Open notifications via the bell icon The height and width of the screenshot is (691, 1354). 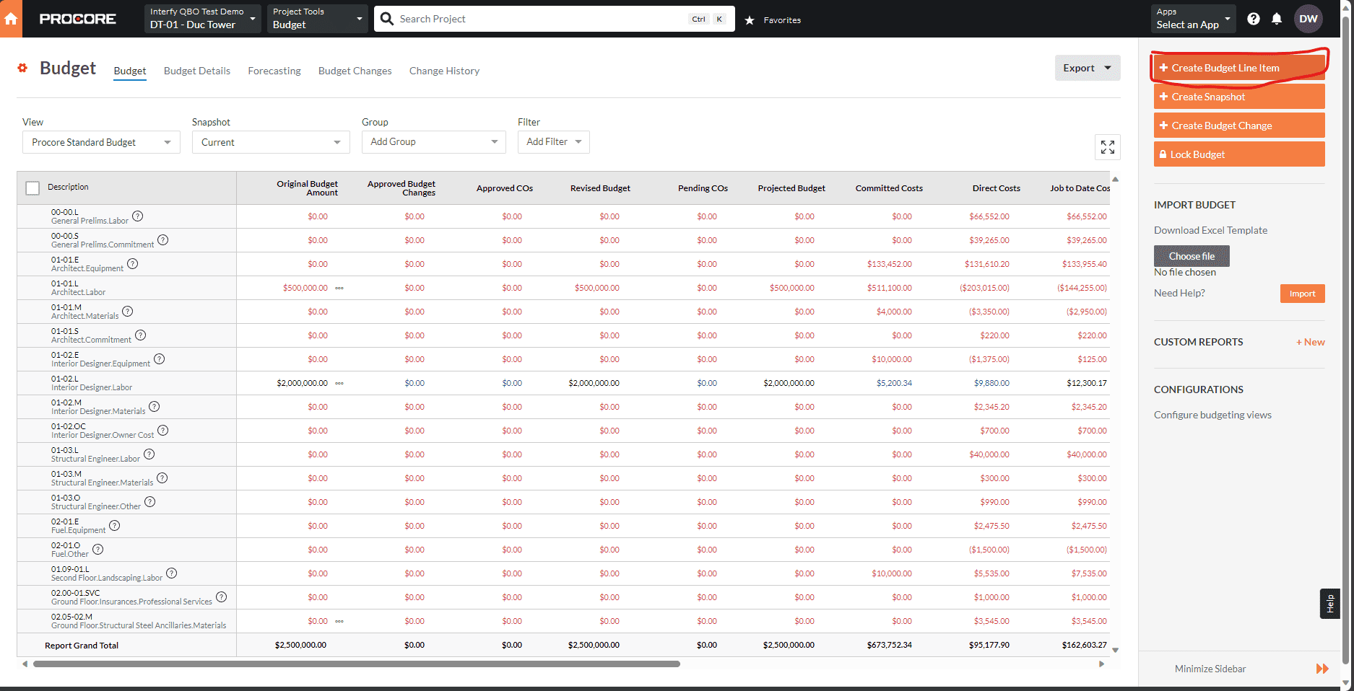[1277, 19]
